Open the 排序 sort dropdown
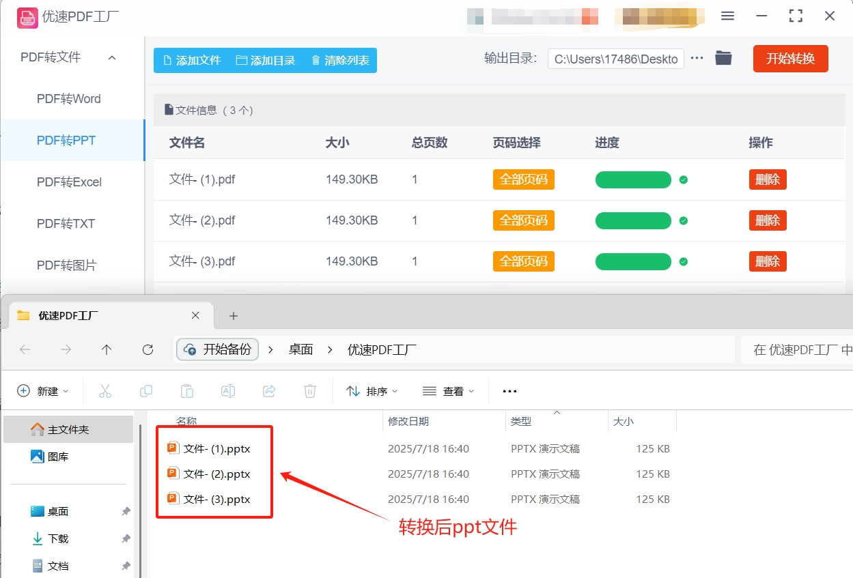This screenshot has width=853, height=578. 372,390
